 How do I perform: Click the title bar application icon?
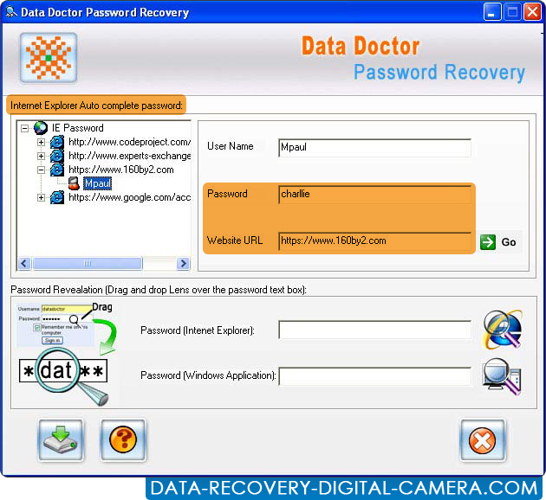11,12
